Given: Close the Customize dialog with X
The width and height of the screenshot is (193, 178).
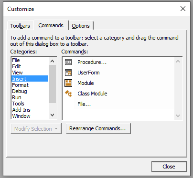Looking at the screenshot, I should (x=183, y=9).
